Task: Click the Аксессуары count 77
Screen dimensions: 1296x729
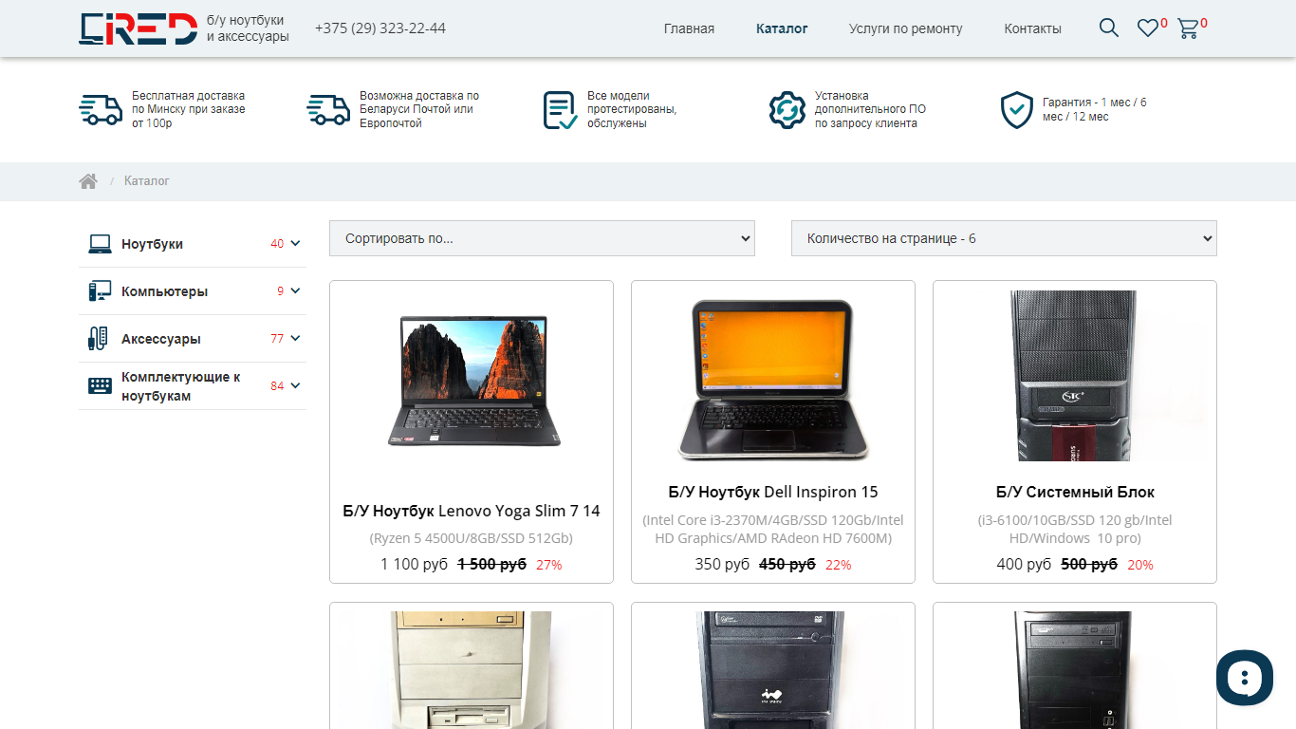Action: coord(277,339)
